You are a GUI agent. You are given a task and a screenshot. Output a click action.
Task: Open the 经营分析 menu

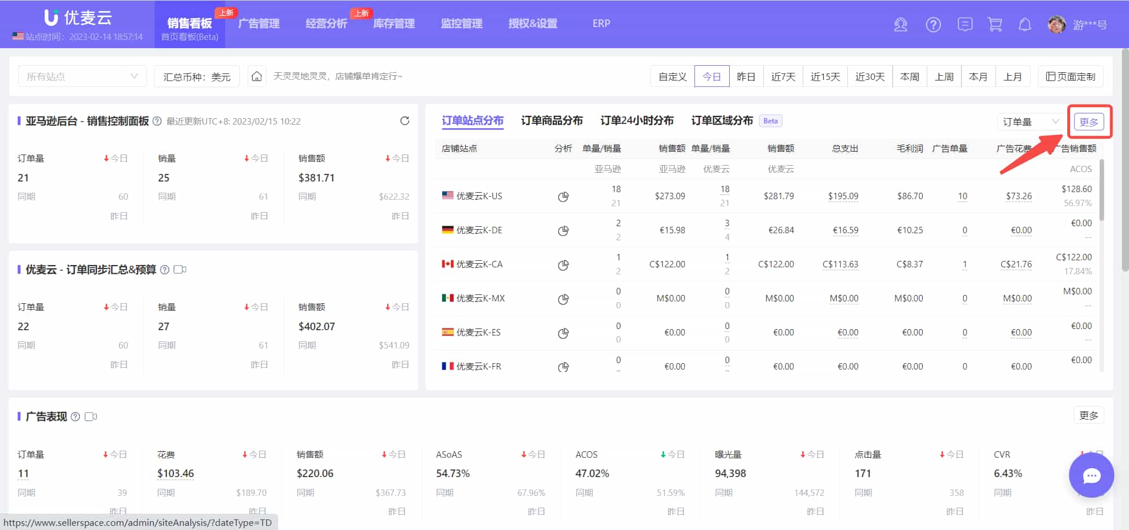click(326, 24)
